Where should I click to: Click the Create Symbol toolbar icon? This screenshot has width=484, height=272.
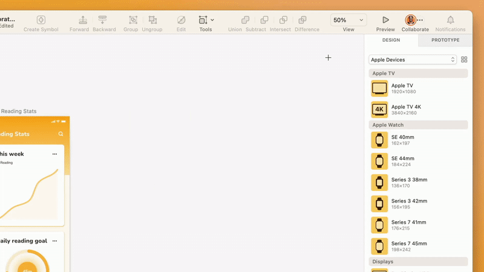[41, 20]
